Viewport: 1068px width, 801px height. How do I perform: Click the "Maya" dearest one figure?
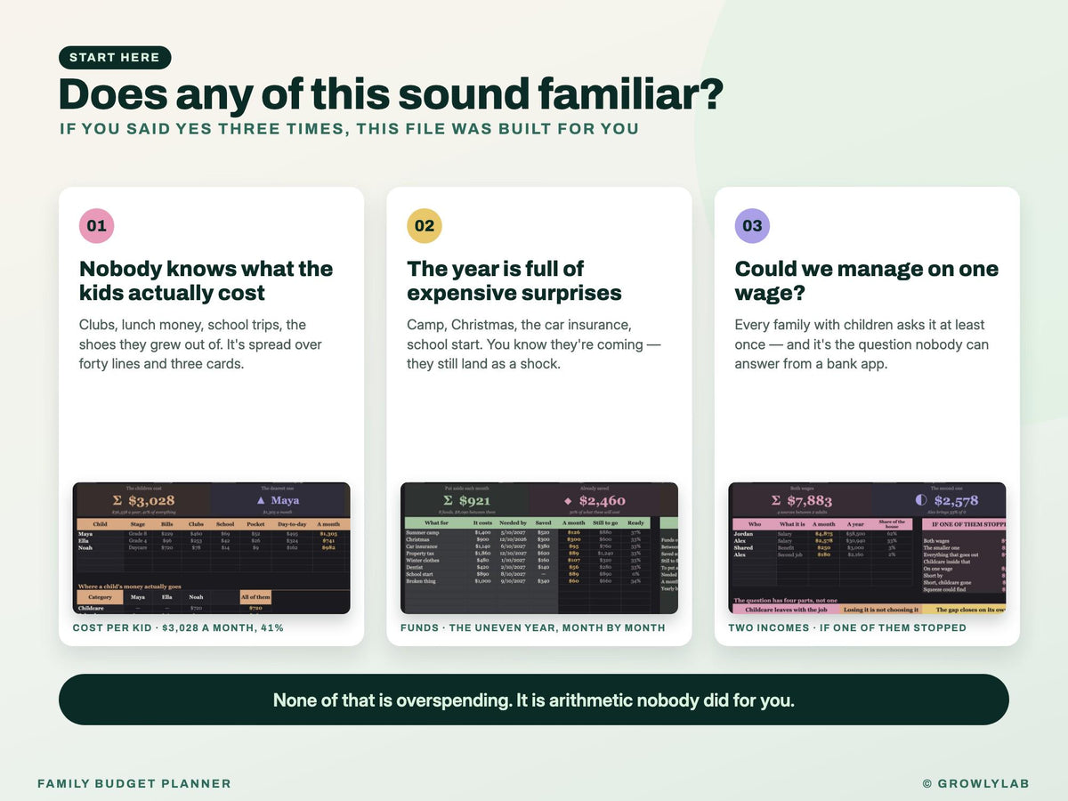pos(286,501)
